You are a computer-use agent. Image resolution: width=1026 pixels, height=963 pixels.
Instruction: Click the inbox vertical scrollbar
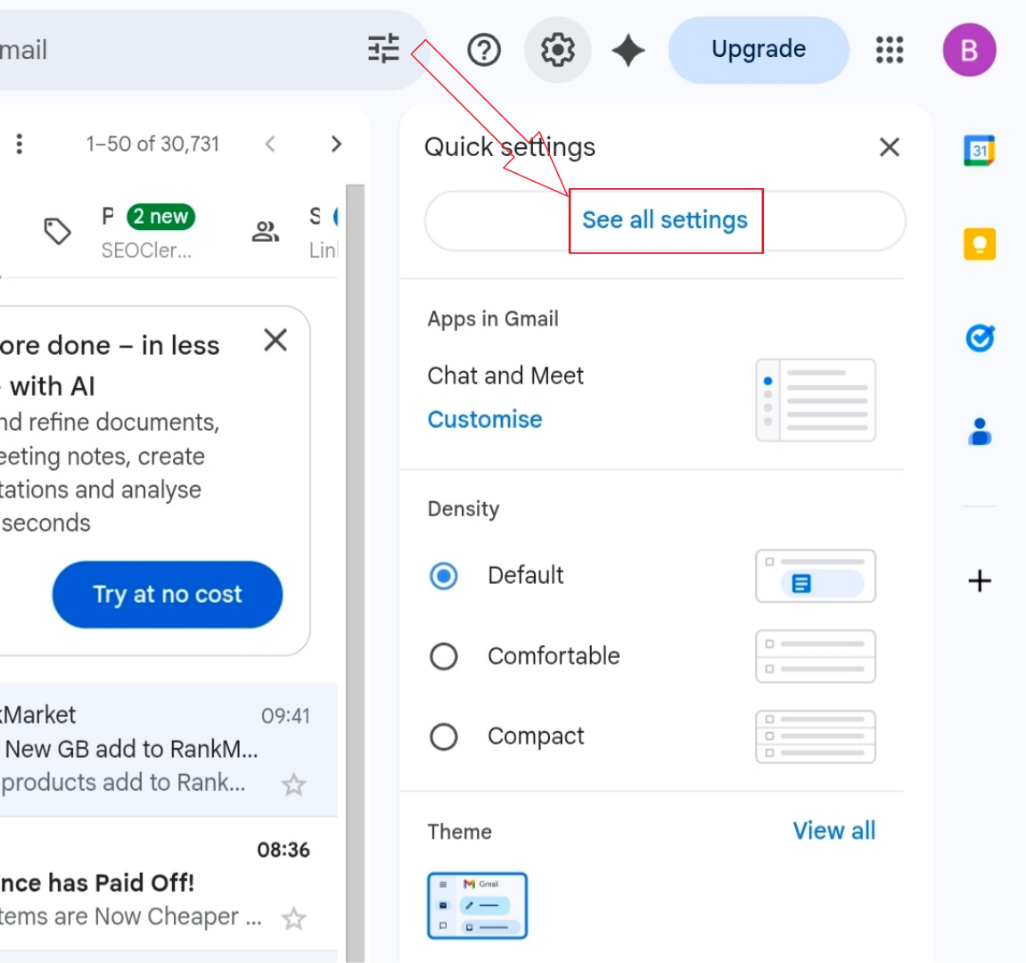click(356, 572)
